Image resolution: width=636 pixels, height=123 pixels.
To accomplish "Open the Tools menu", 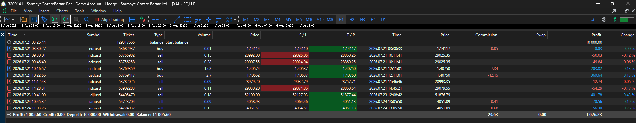I will click(80, 11).
